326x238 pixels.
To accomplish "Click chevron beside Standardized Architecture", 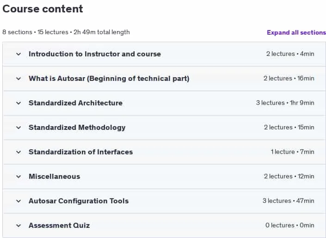I will coord(18,103).
